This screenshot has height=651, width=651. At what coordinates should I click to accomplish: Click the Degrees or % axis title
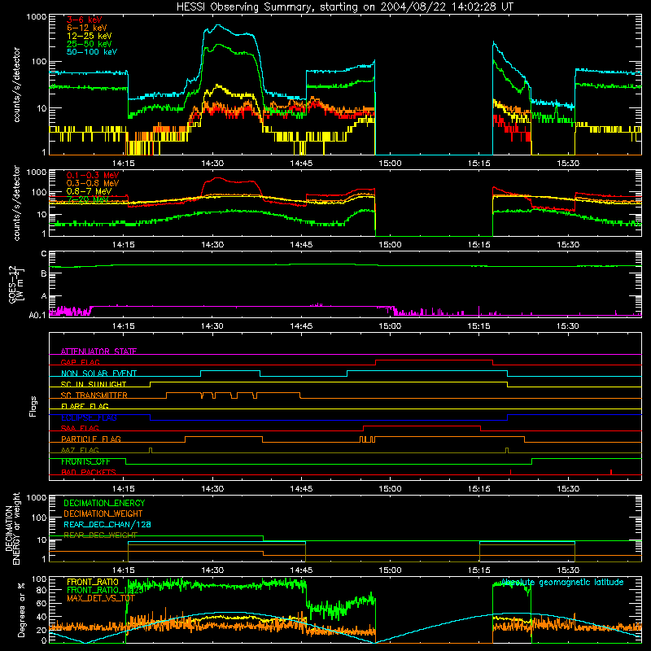pyautogui.click(x=22, y=609)
